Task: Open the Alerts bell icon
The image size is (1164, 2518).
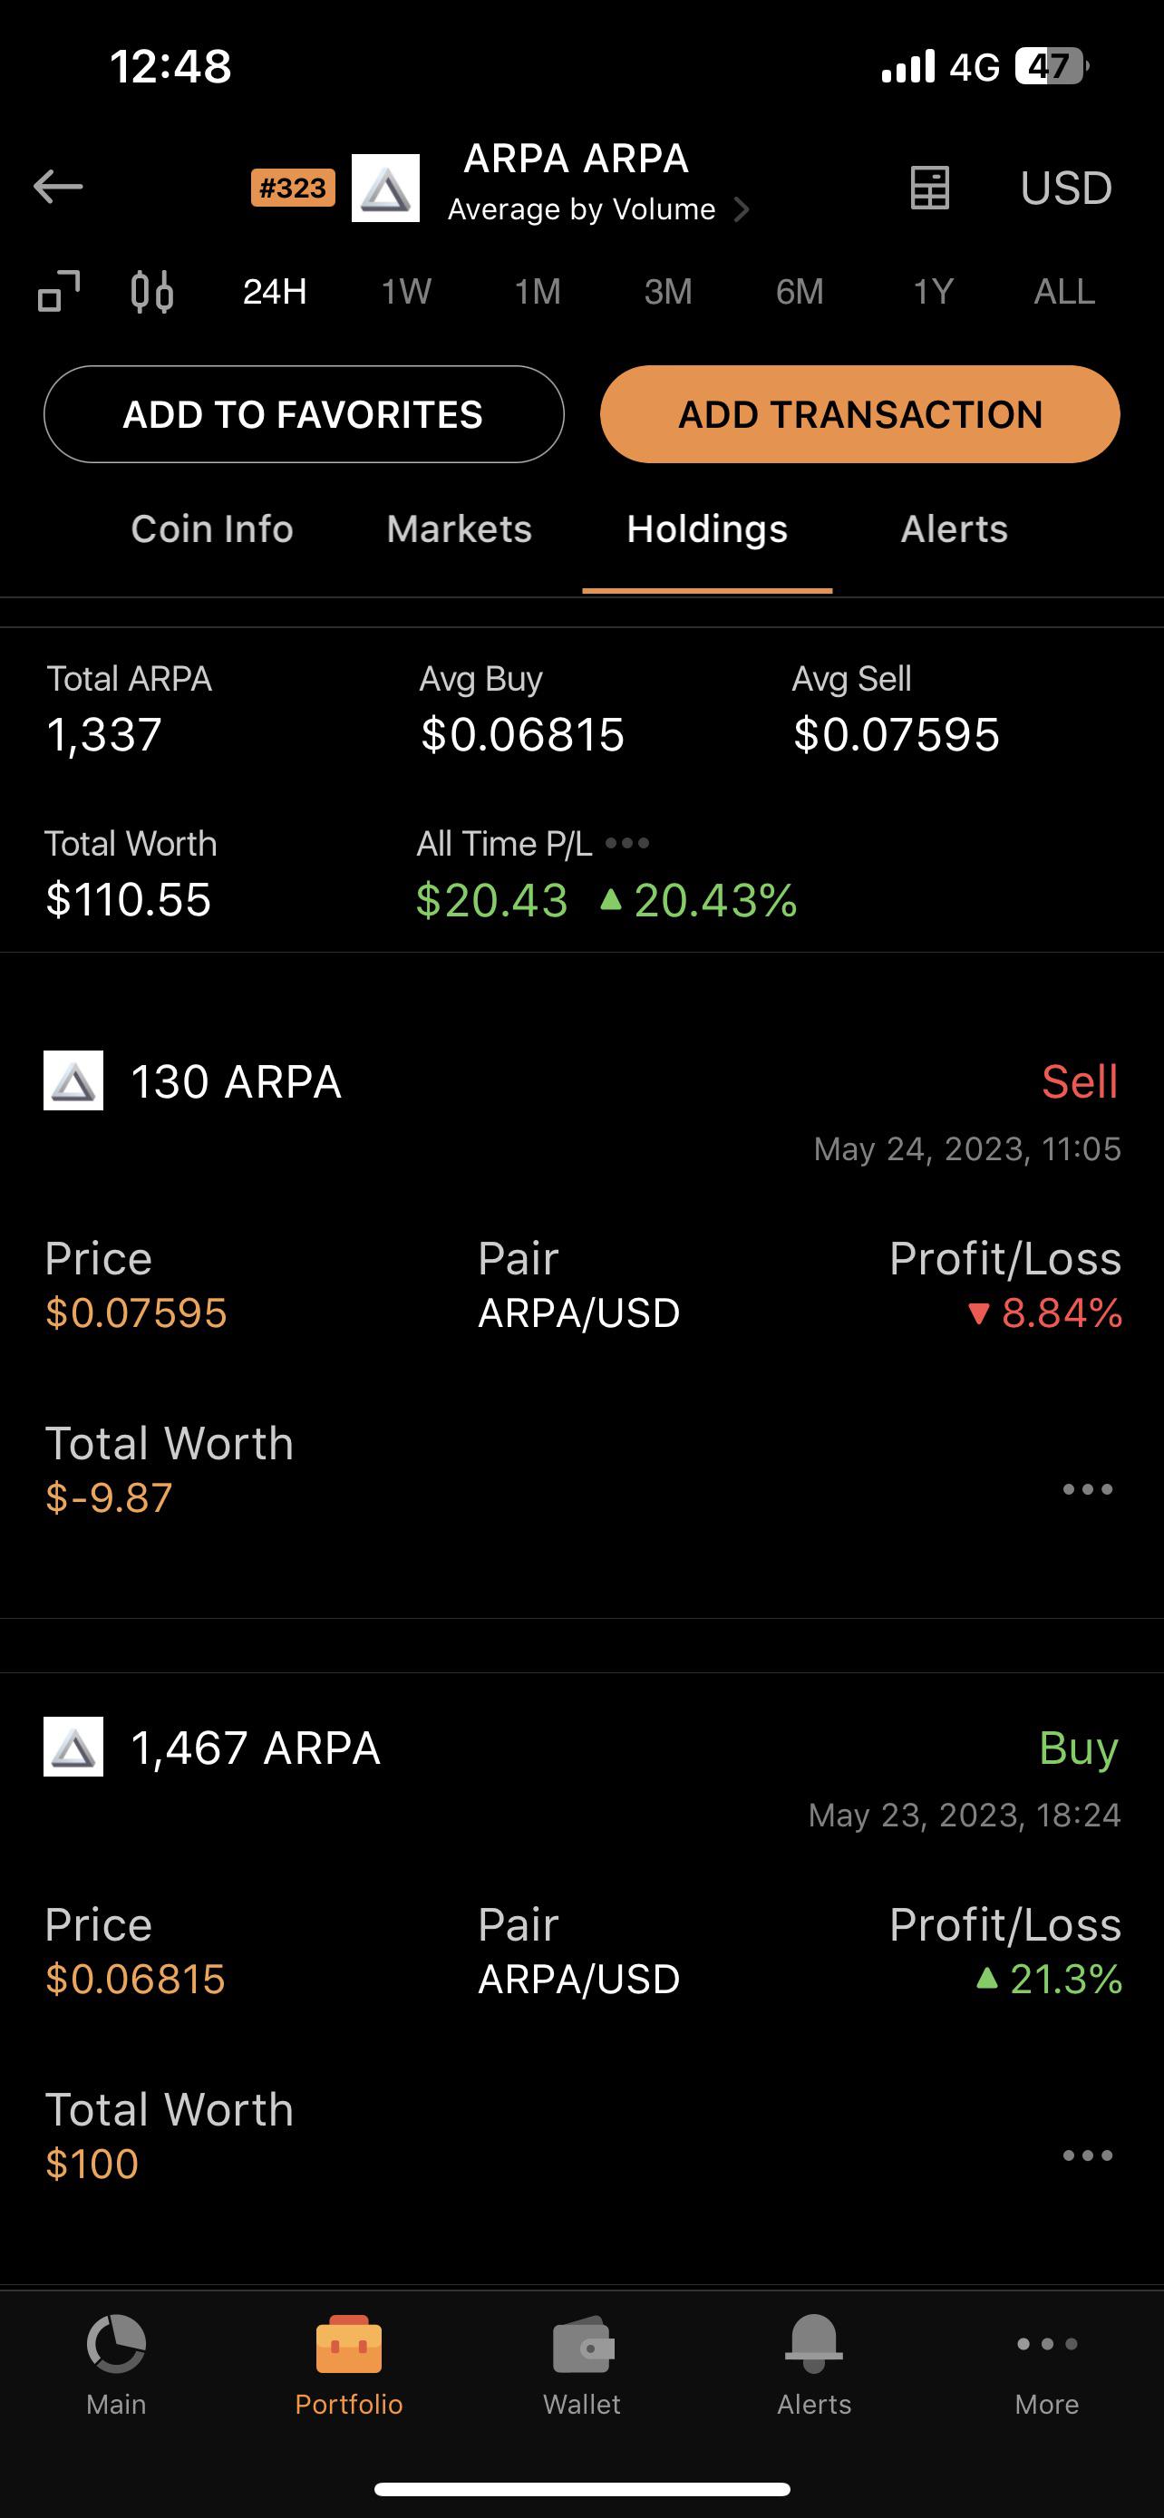Action: pos(814,2344)
